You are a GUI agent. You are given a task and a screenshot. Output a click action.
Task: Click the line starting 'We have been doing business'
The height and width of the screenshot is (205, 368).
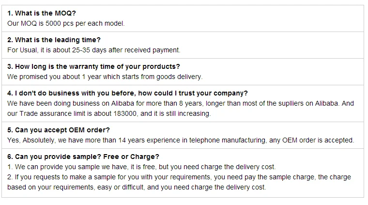[181, 103]
